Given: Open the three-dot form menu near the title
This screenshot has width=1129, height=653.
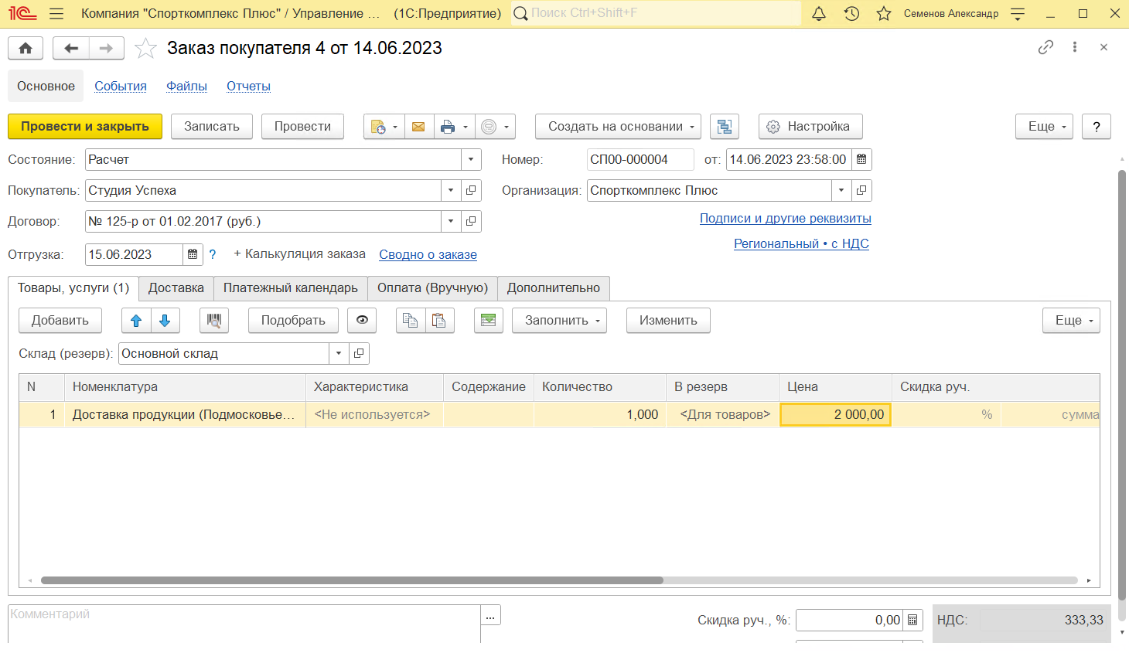Looking at the screenshot, I should click(x=1075, y=47).
